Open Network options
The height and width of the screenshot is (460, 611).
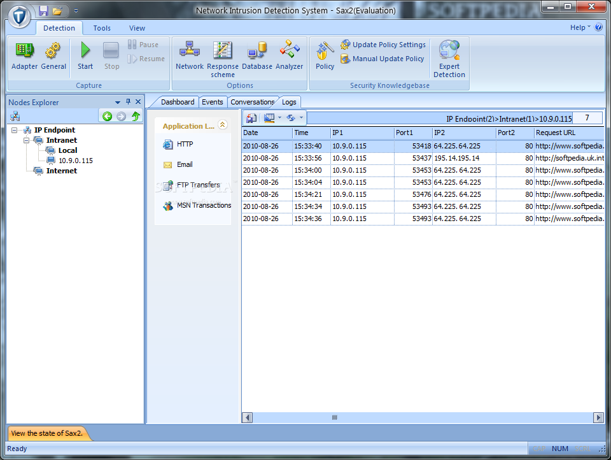190,56
